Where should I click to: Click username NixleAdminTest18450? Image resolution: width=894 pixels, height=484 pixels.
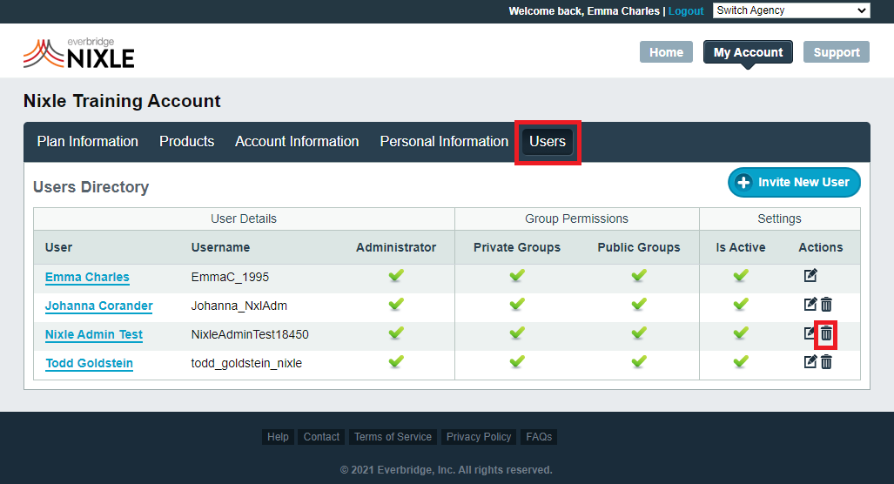pos(250,334)
